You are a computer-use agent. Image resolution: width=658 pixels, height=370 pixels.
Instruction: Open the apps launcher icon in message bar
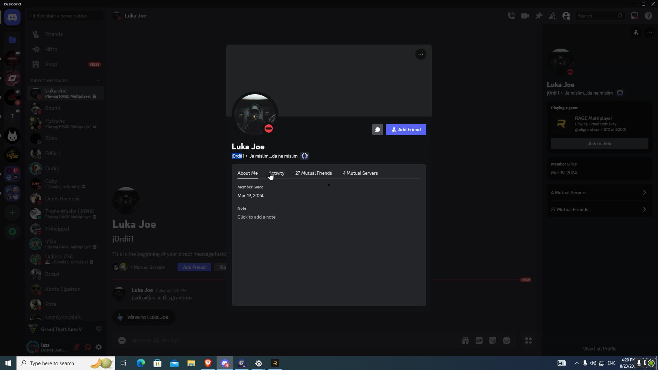pos(528,341)
